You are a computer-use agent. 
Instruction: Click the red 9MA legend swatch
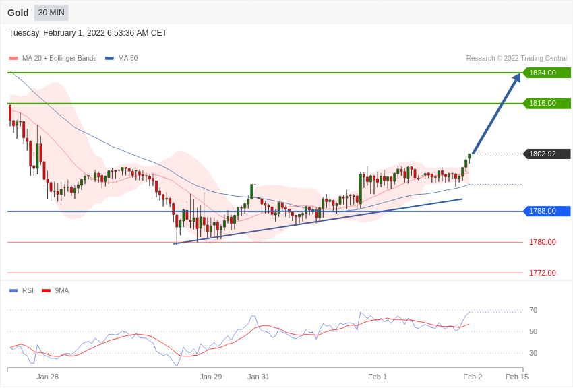coord(46,290)
